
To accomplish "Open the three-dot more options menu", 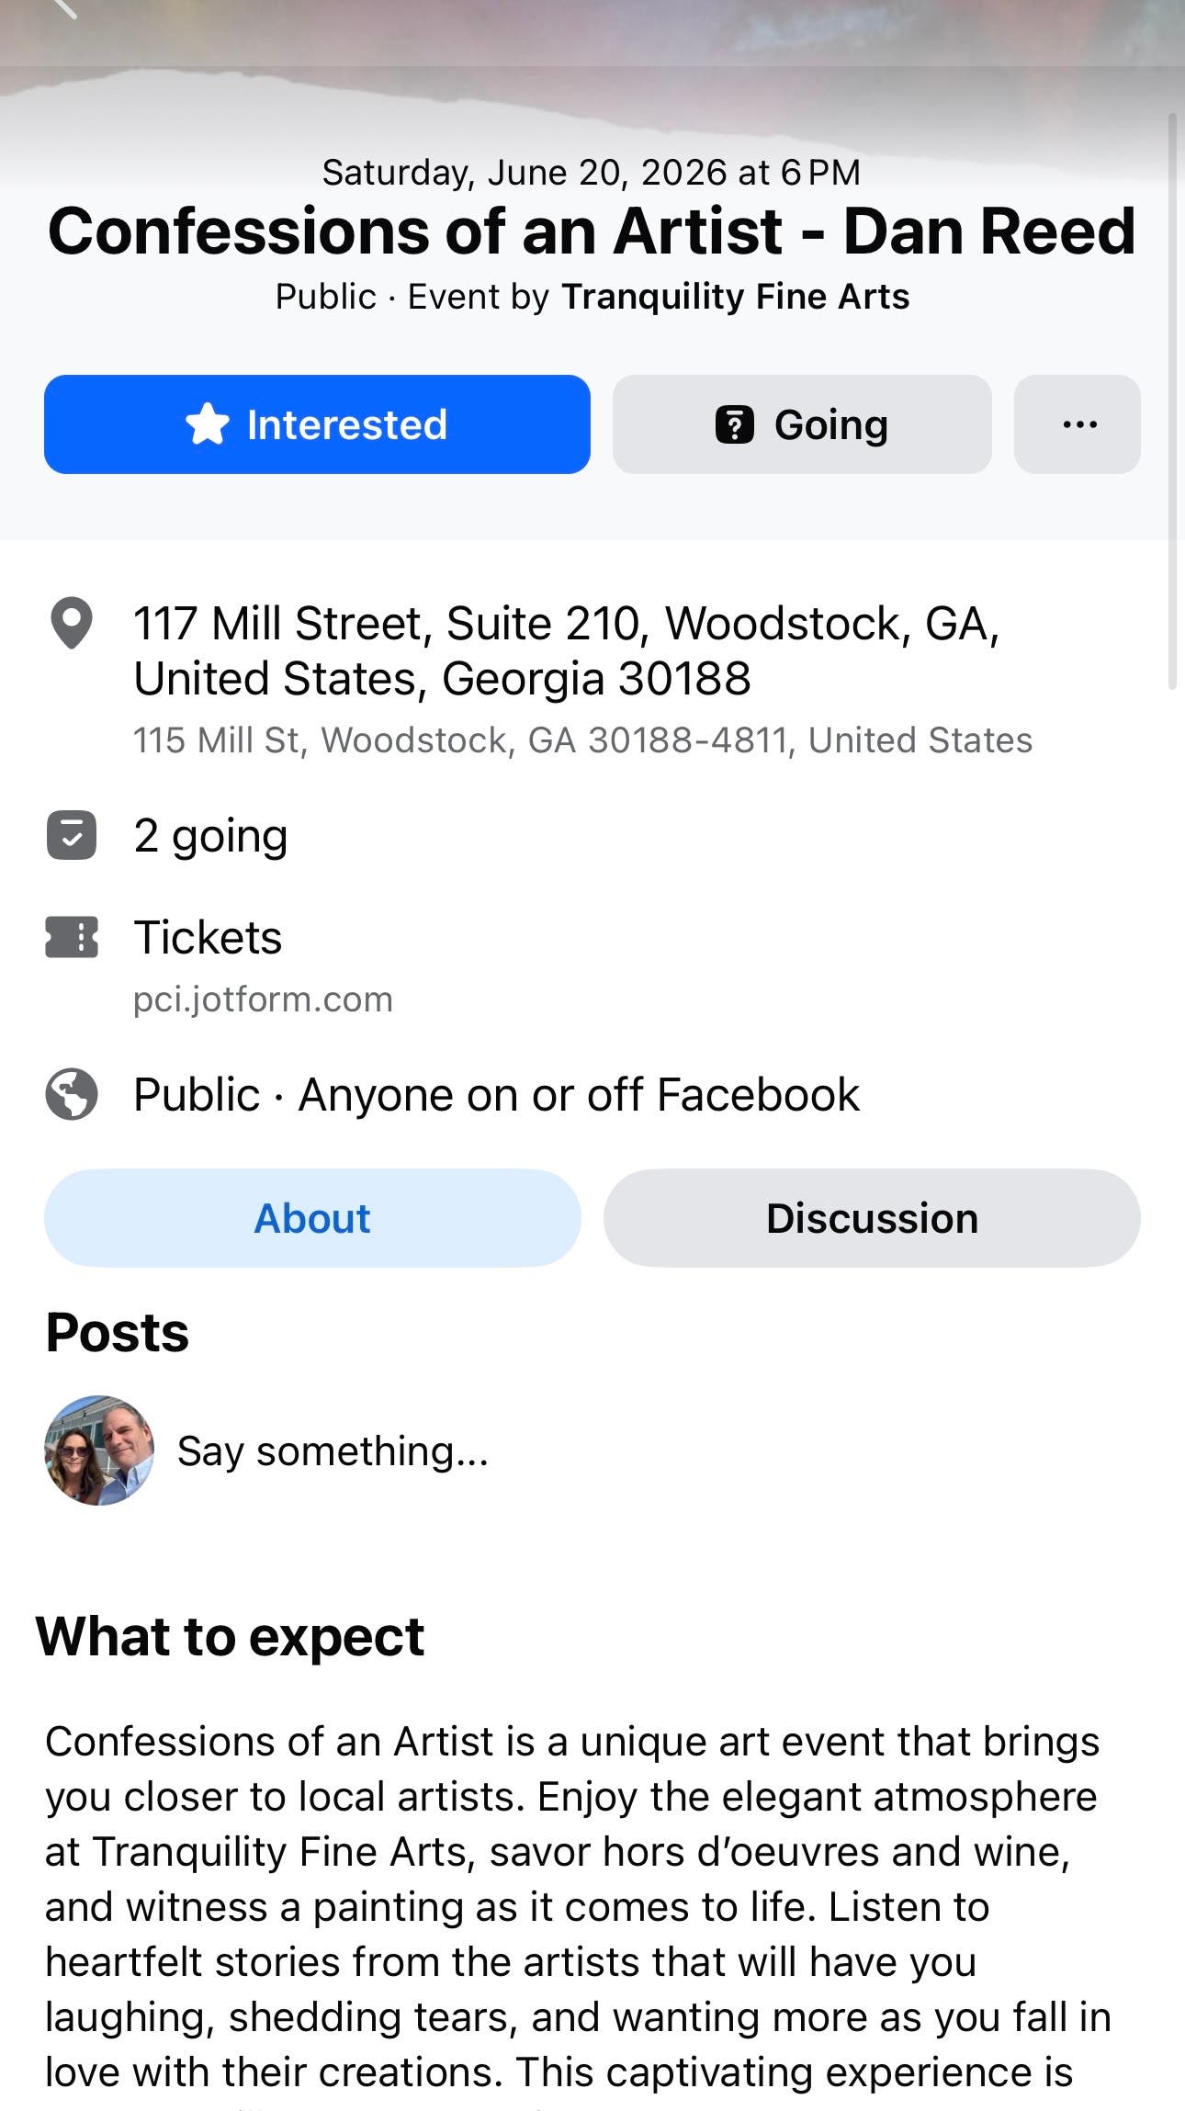I will tap(1078, 424).
